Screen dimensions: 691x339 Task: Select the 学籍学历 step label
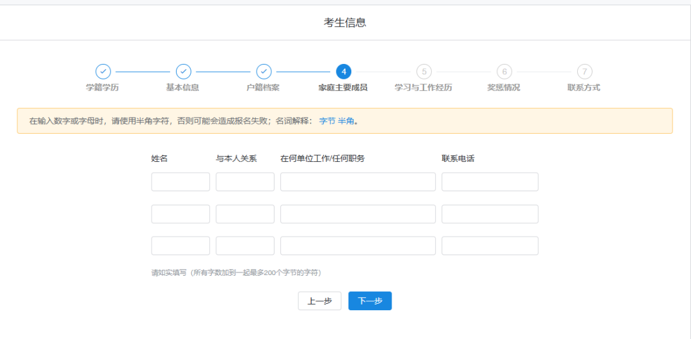click(103, 88)
